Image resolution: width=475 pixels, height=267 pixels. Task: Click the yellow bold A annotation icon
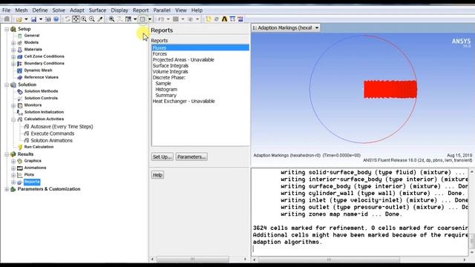224,19
